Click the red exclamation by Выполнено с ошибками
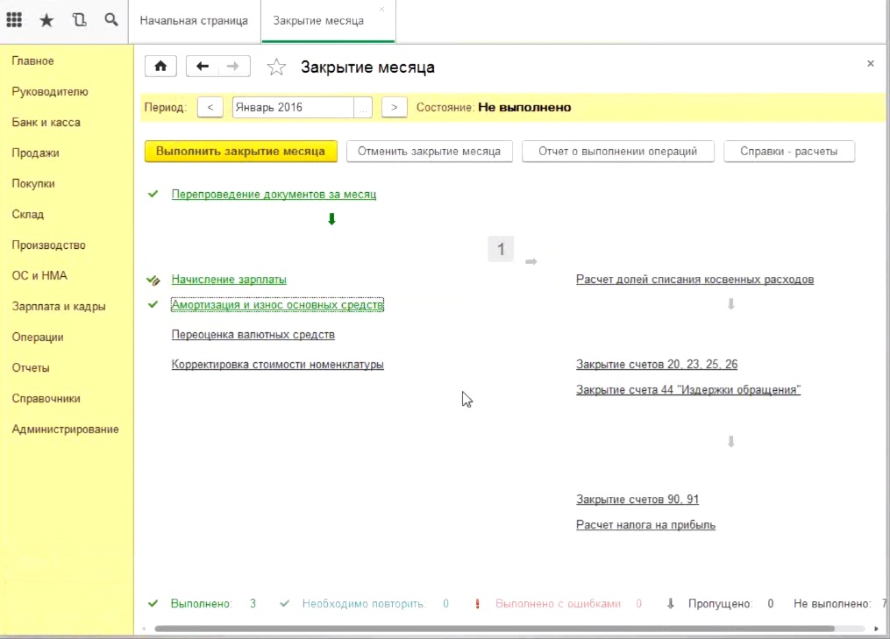 click(x=477, y=604)
